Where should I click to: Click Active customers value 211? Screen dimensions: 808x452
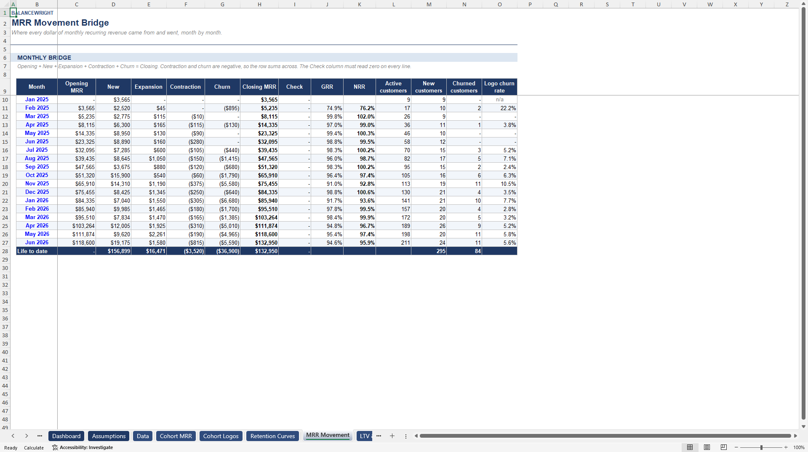click(393, 243)
